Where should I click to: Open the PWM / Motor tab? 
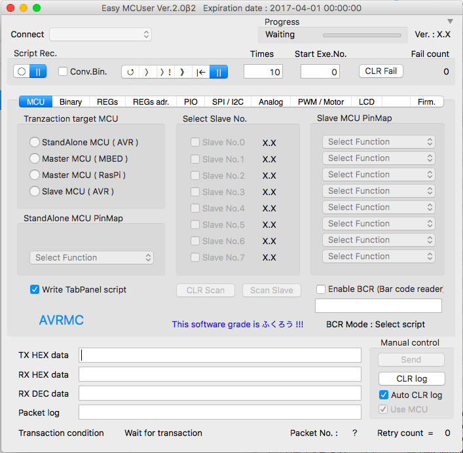tap(321, 102)
